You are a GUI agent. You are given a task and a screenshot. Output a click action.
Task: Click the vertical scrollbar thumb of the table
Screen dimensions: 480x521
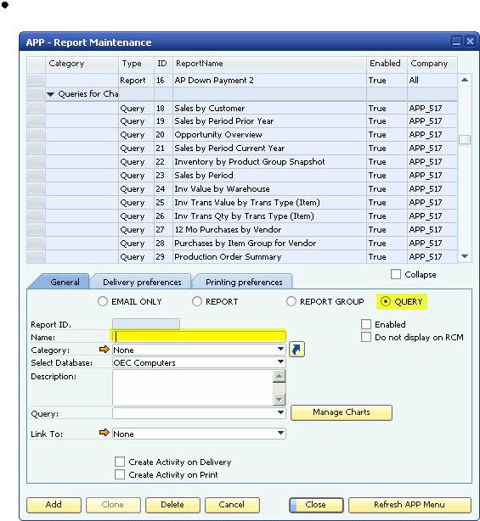pyautogui.click(x=465, y=139)
